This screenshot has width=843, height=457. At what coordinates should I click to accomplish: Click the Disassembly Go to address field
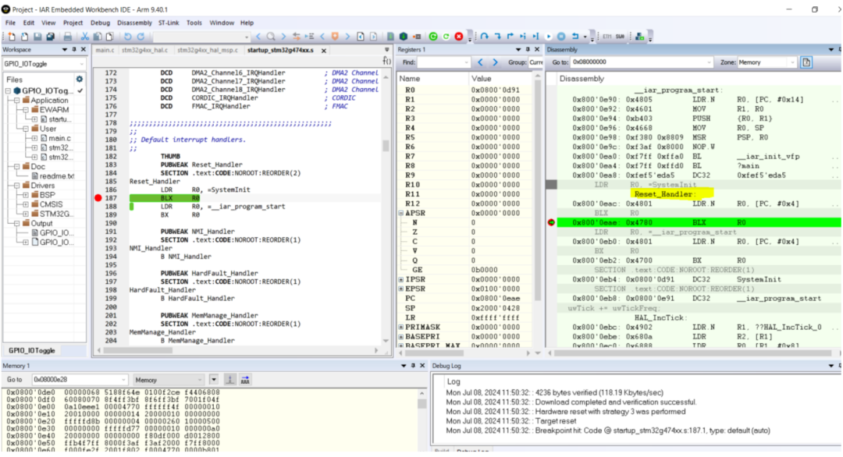point(642,62)
